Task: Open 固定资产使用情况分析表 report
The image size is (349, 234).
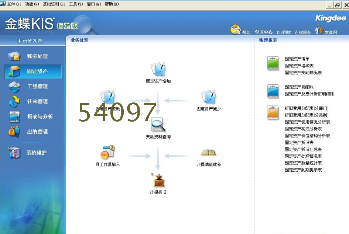Action: point(307,122)
